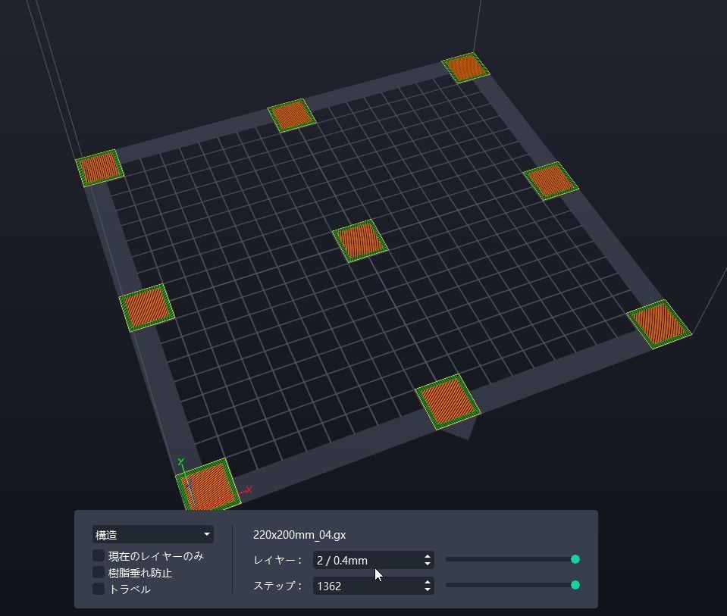Click the レイヤー slider handle

click(574, 559)
